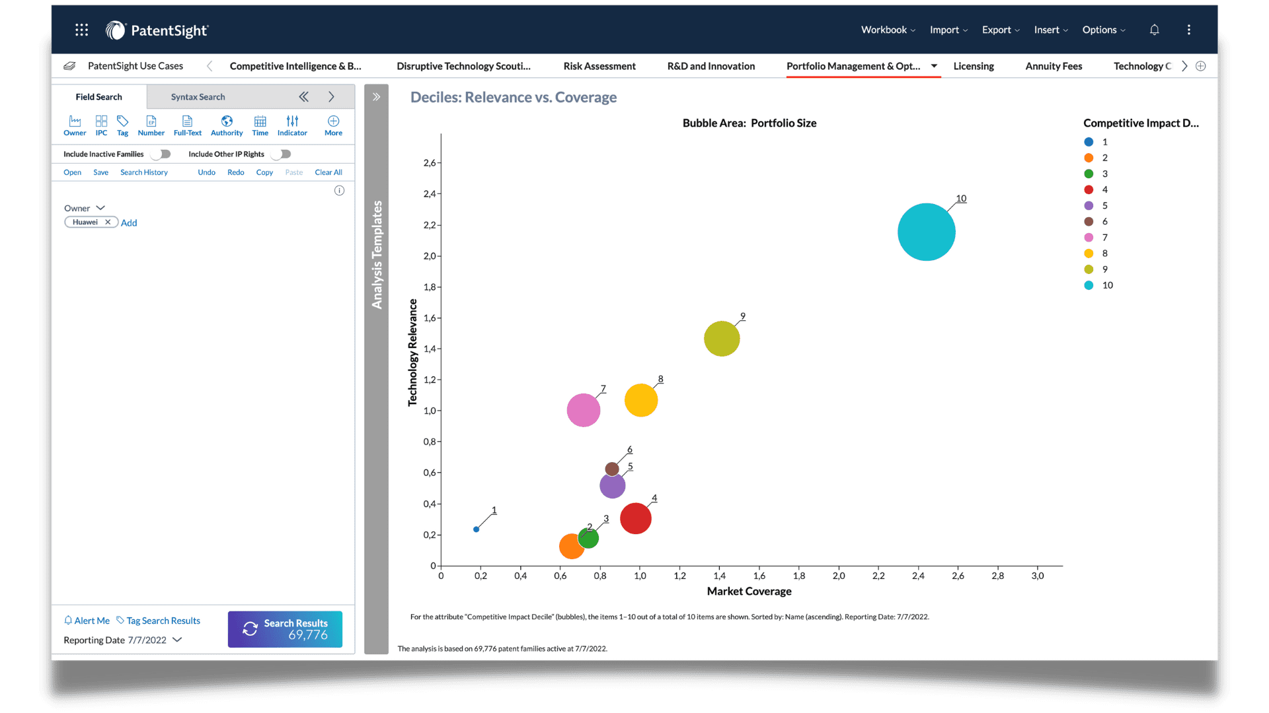Select the Number search field icon
Screen dimensions: 1269x713
coord(151,125)
